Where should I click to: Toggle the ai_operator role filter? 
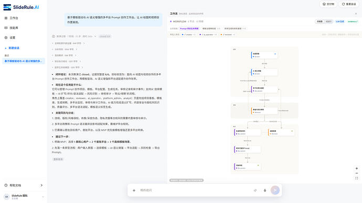[208, 35]
